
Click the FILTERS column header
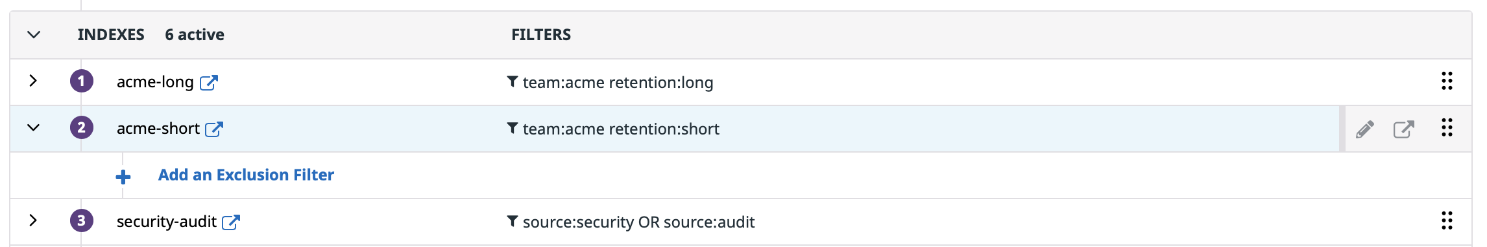pos(541,34)
